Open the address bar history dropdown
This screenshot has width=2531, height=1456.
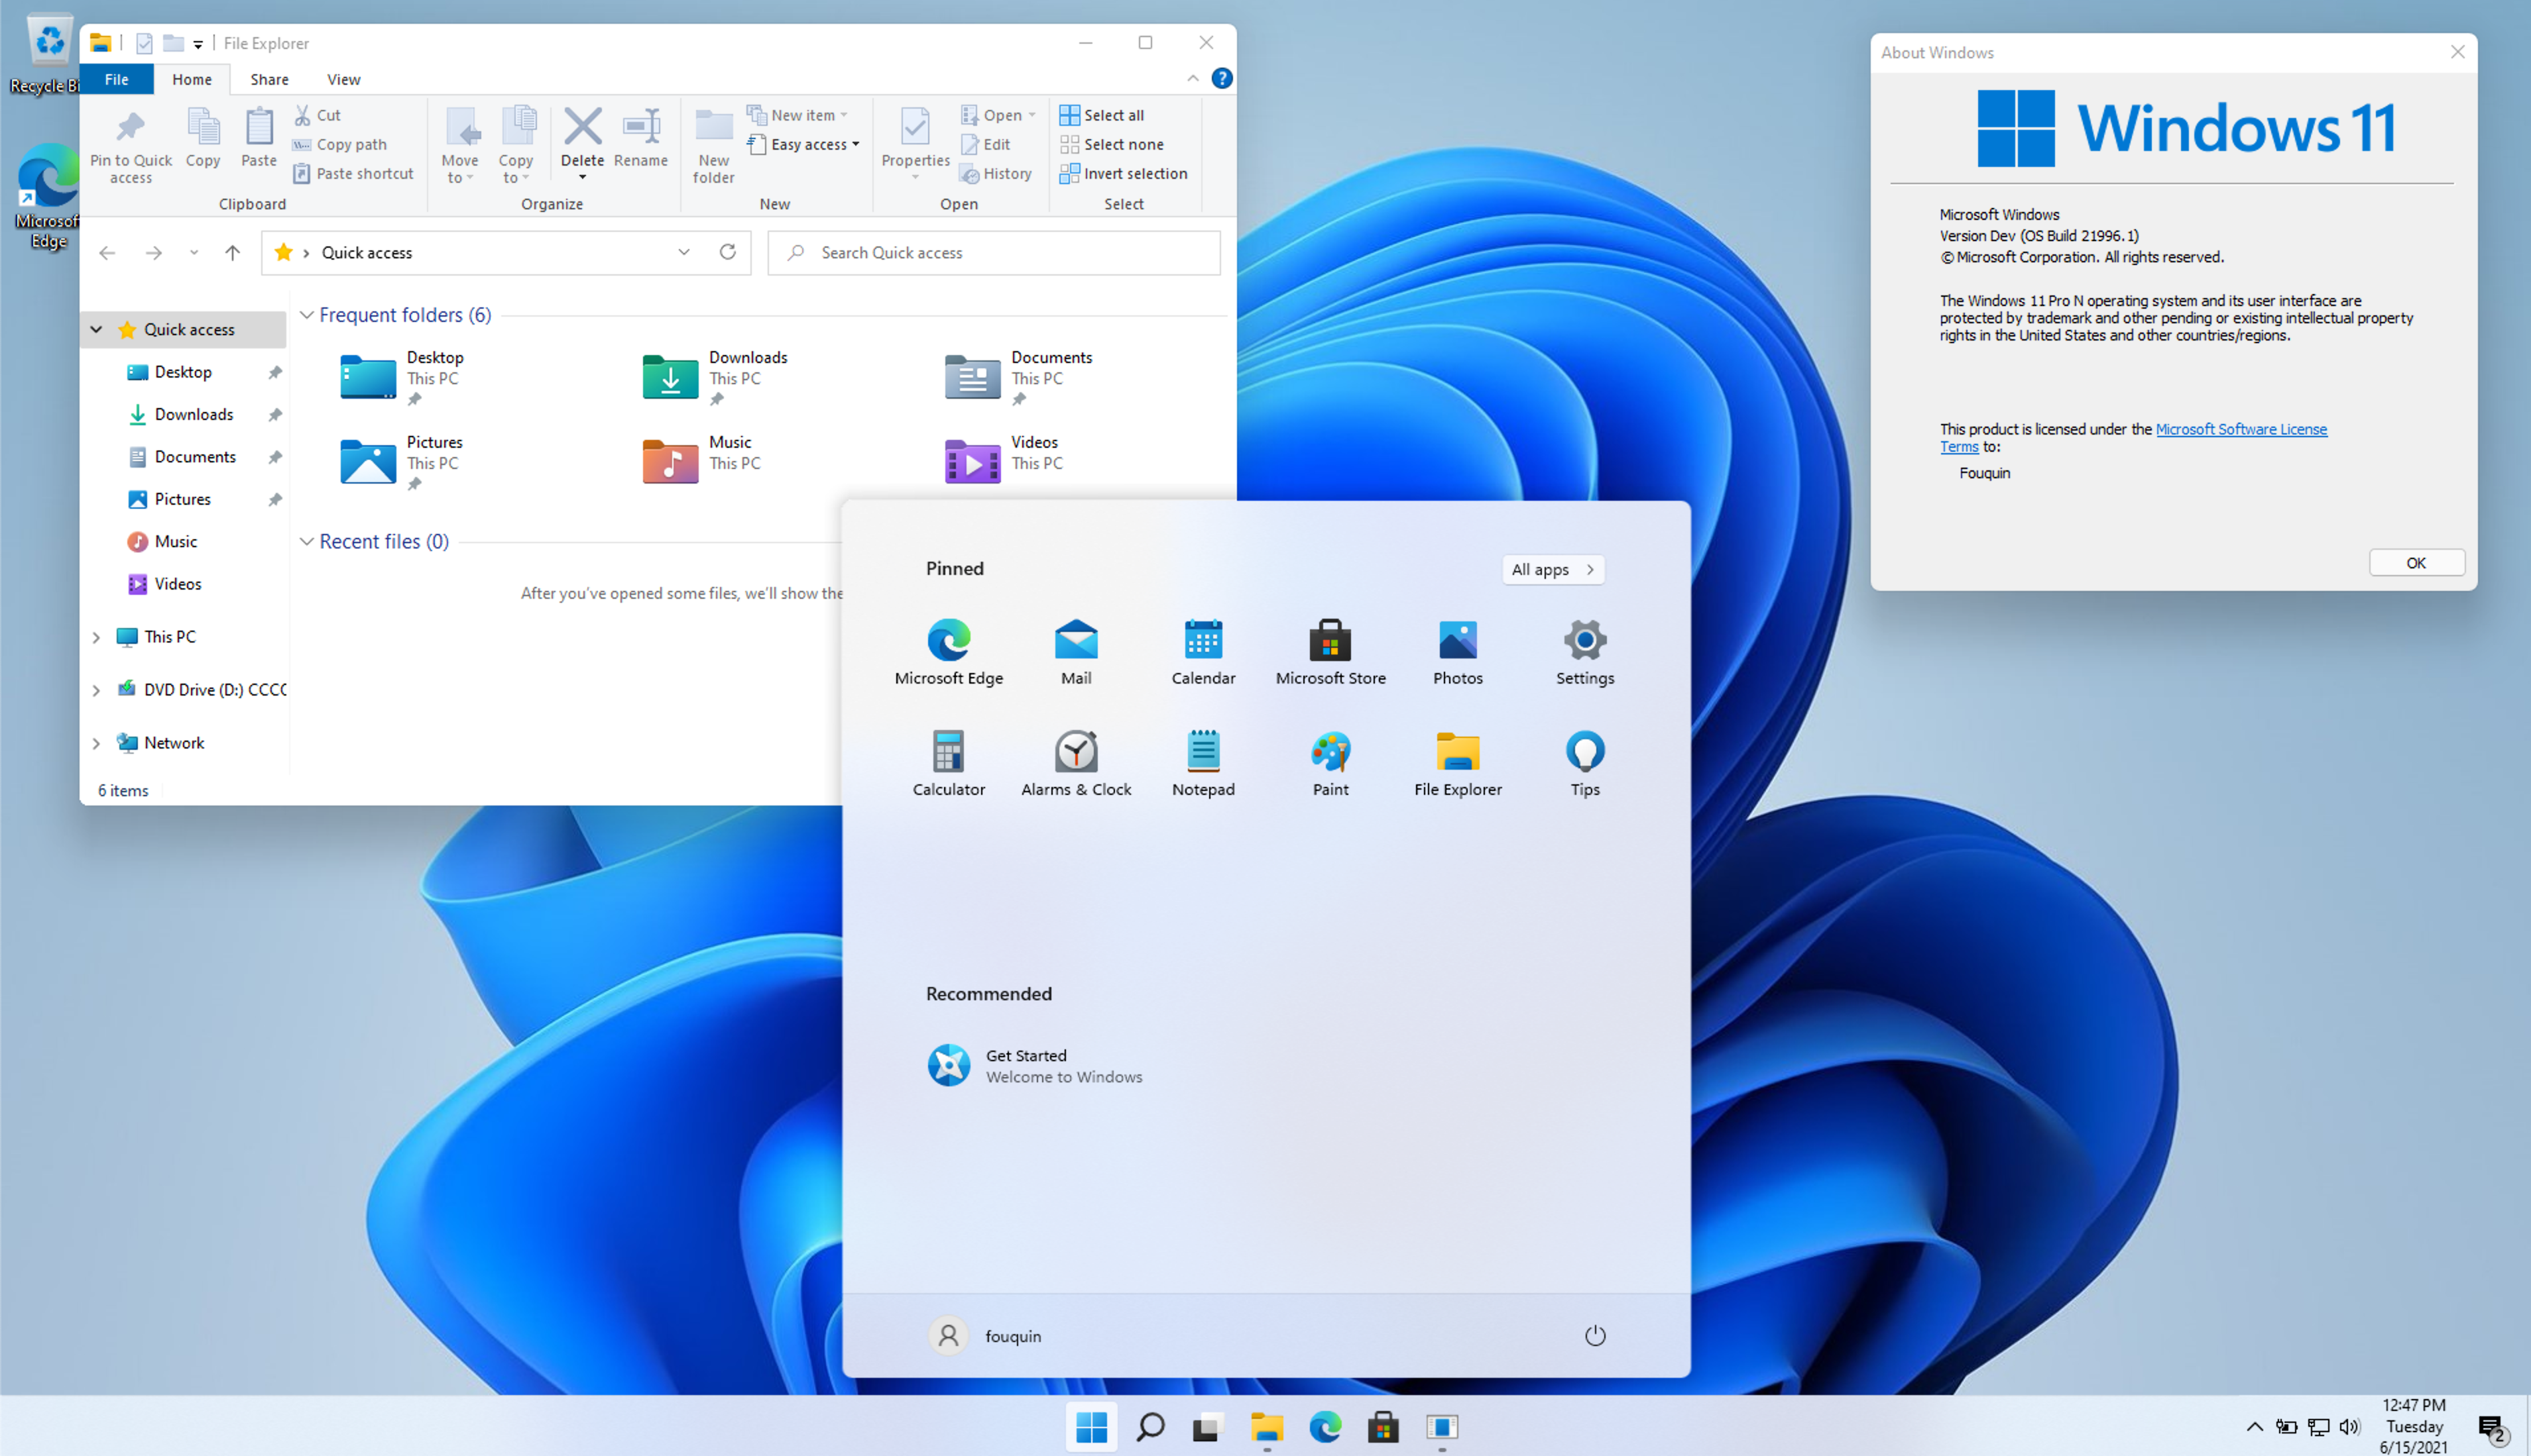click(x=683, y=252)
